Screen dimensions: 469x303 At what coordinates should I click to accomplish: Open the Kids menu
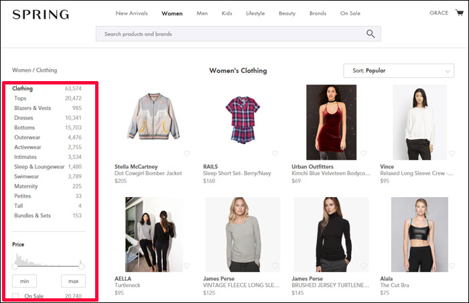[226, 13]
